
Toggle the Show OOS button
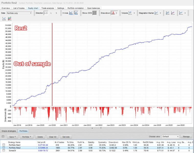[x=95, y=13]
